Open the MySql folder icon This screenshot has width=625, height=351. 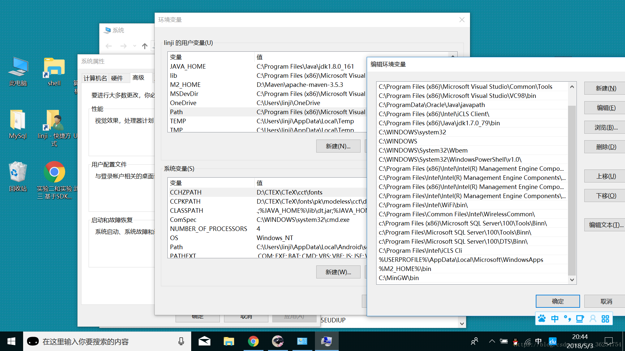(x=18, y=124)
